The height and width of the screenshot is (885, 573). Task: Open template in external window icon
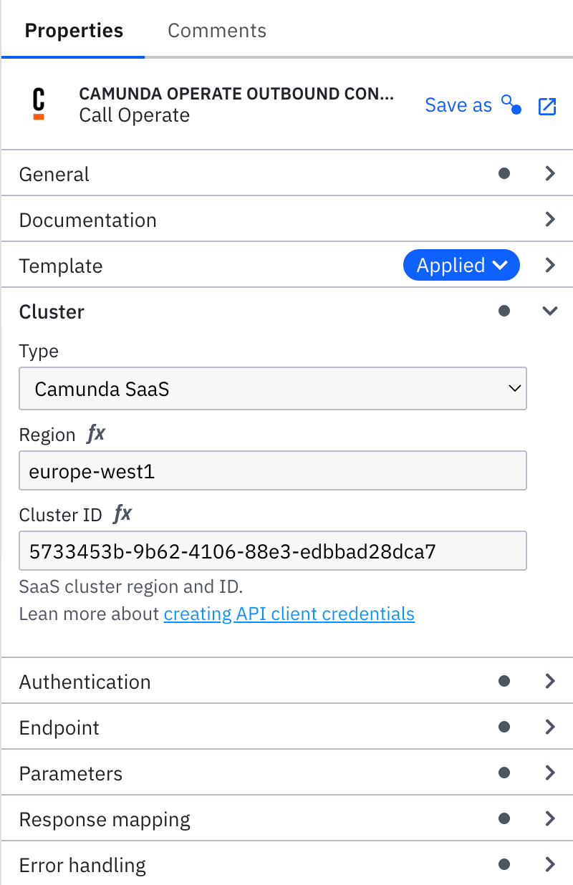point(547,106)
